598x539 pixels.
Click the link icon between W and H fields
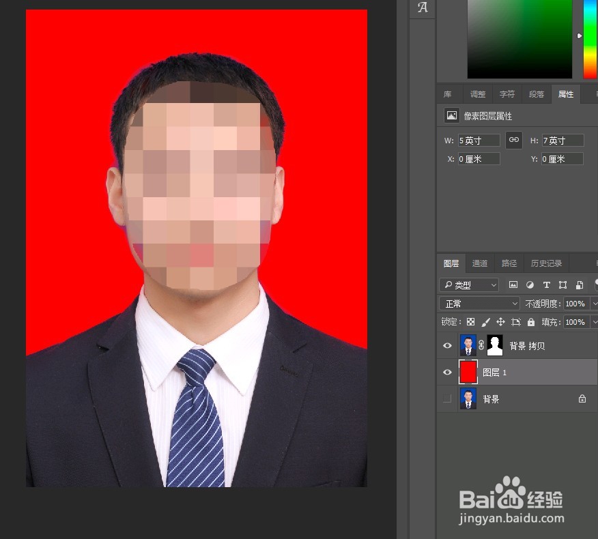tap(513, 140)
